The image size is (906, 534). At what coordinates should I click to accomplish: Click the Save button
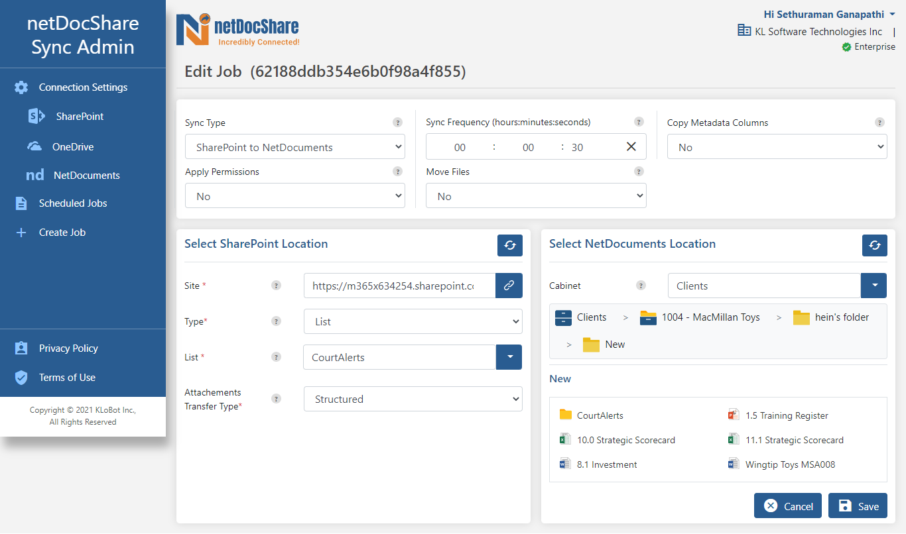pyautogui.click(x=858, y=506)
